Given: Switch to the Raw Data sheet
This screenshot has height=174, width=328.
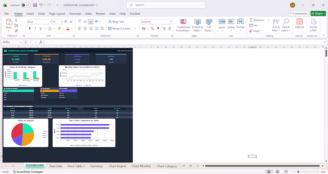Looking at the screenshot, I should coord(56,166).
